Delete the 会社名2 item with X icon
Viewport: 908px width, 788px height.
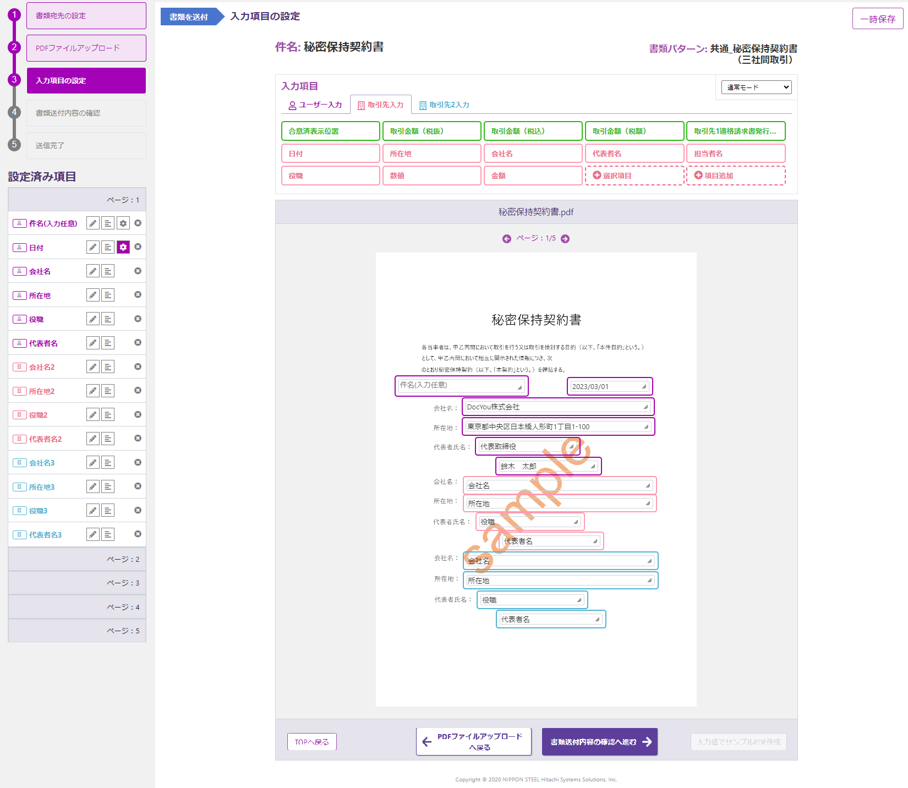tap(138, 366)
